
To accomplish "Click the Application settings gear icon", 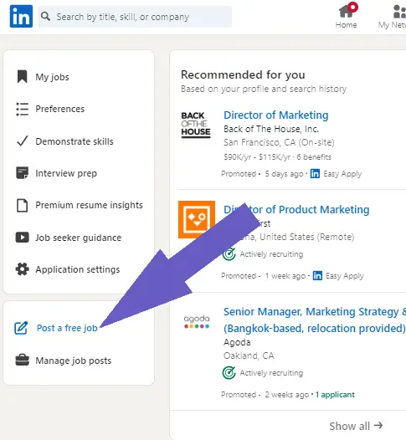I will (x=22, y=269).
